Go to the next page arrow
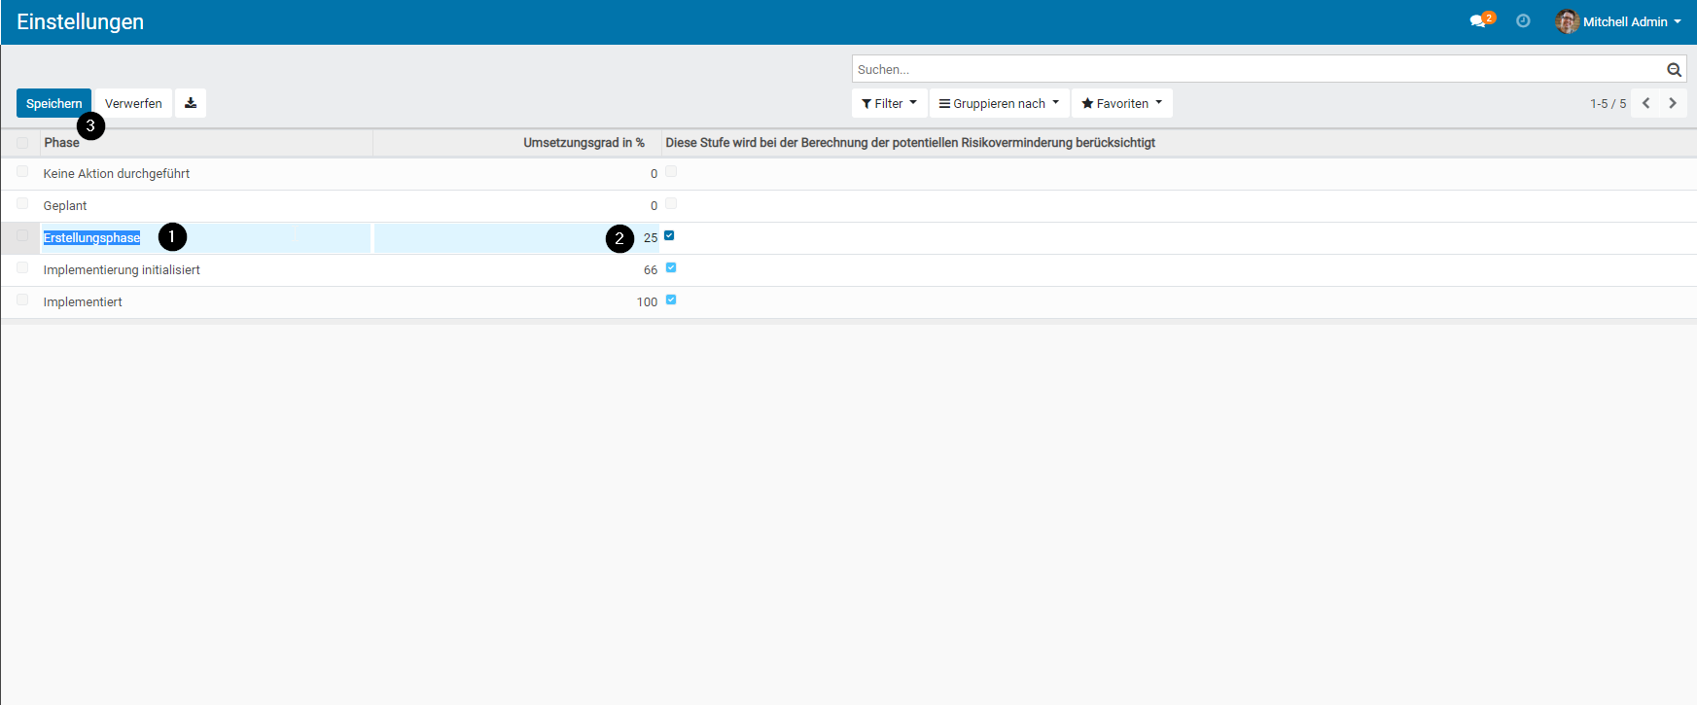 pos(1673,103)
